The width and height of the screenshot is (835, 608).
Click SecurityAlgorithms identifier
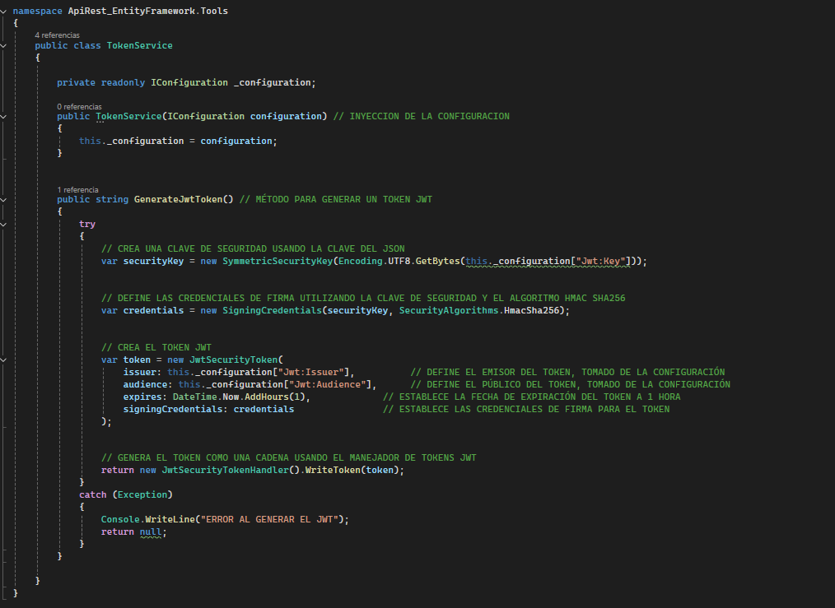point(449,311)
